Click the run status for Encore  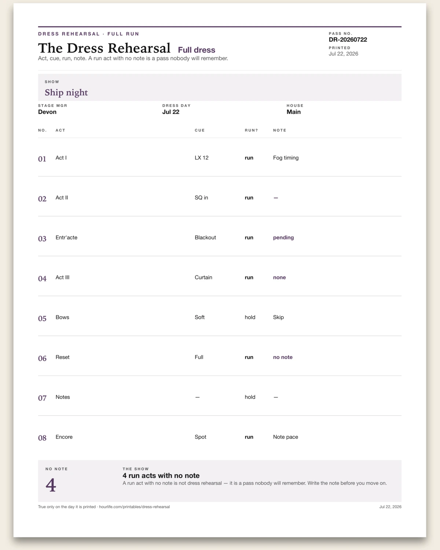[x=249, y=437]
